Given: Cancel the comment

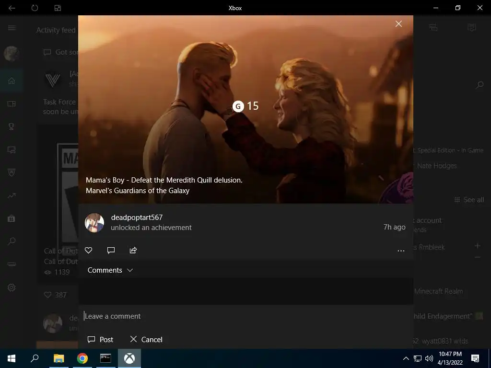Looking at the screenshot, I should pyautogui.click(x=146, y=340).
